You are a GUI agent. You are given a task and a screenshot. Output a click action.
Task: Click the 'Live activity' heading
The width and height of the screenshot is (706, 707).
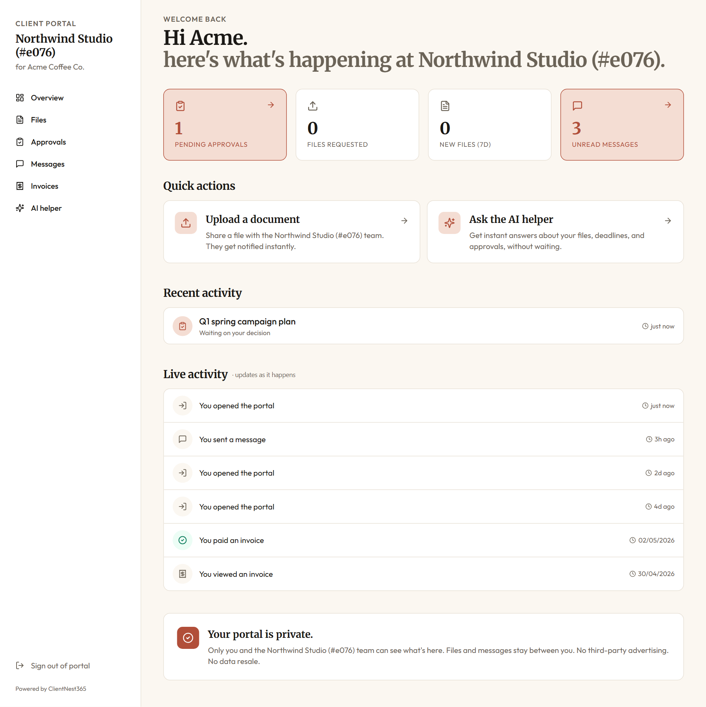click(x=196, y=374)
